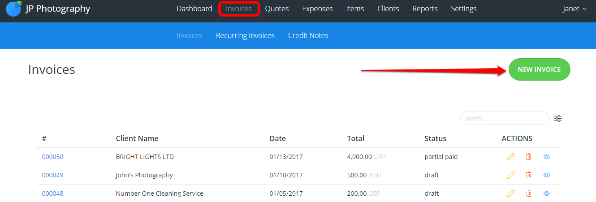This screenshot has height=202, width=596.
Task: Select BRIGHT LIGHTS LTD client cell
Action: point(145,157)
